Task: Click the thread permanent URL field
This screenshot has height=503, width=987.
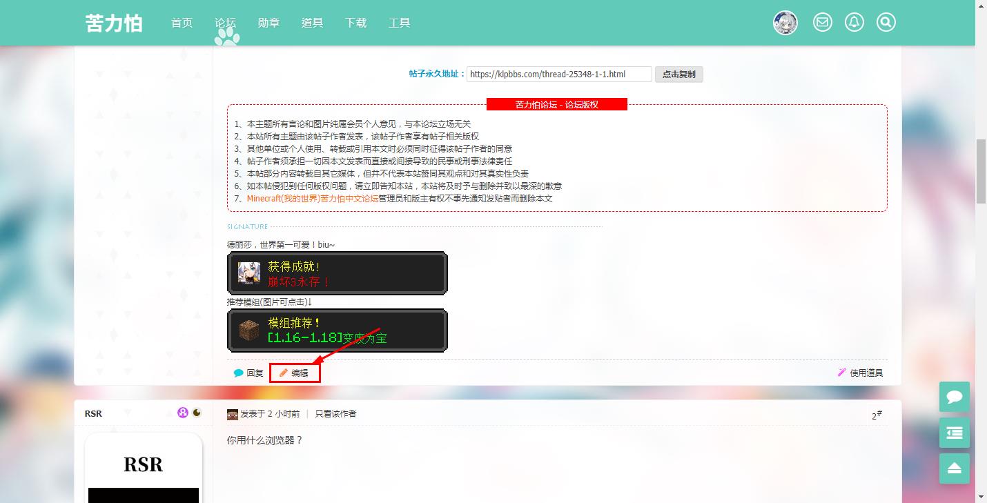Action: pos(559,74)
